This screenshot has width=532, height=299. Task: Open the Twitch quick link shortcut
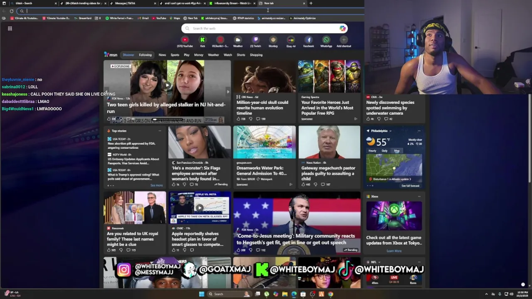pos(255,40)
